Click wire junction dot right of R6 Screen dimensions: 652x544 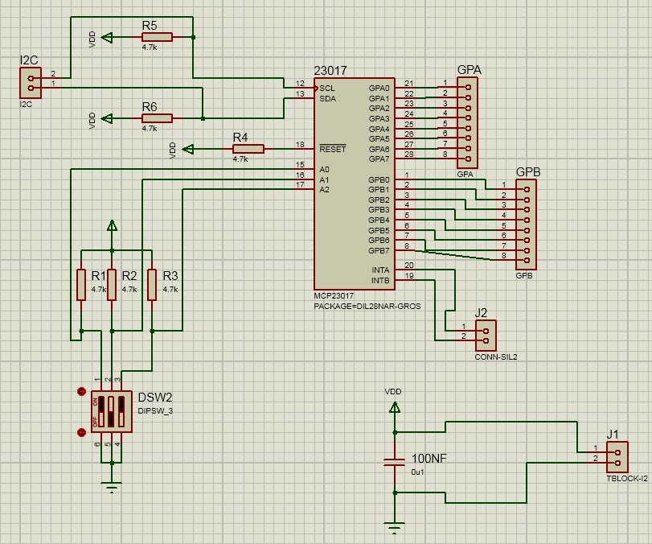203,118
